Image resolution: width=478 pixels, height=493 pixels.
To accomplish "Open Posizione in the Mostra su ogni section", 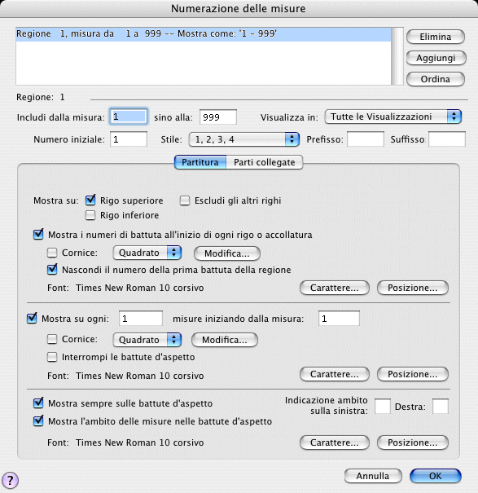I will [412, 374].
